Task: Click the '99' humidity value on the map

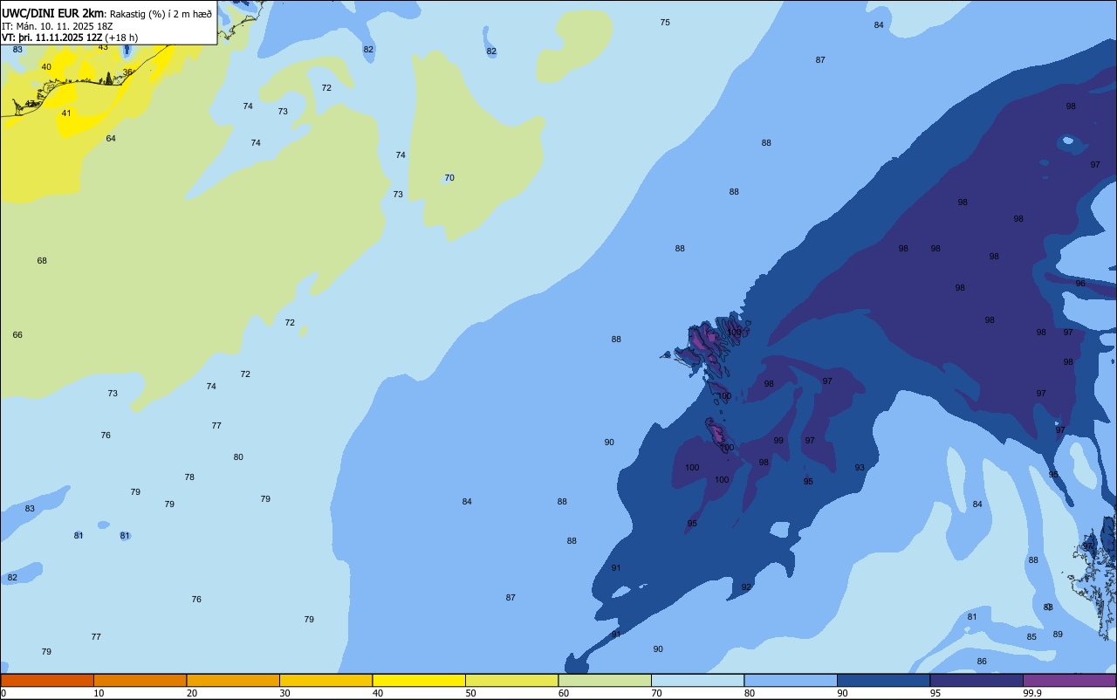Action: click(x=778, y=441)
